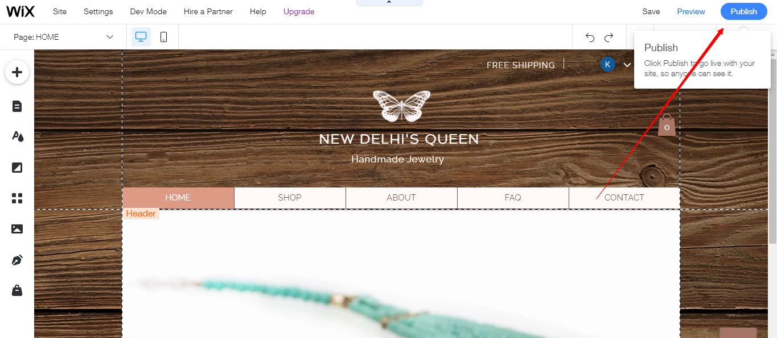Undo the last action

[x=590, y=37]
